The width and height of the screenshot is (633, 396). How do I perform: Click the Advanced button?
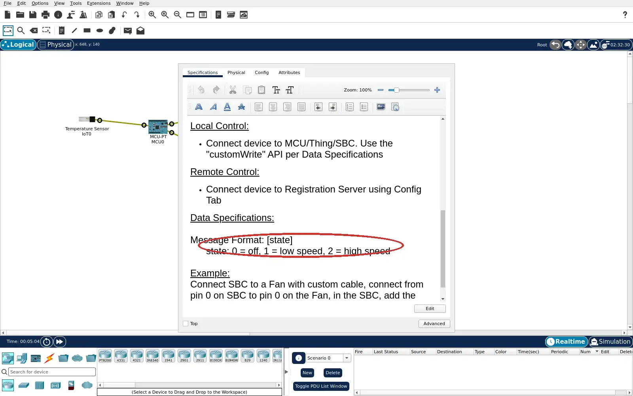pos(434,324)
